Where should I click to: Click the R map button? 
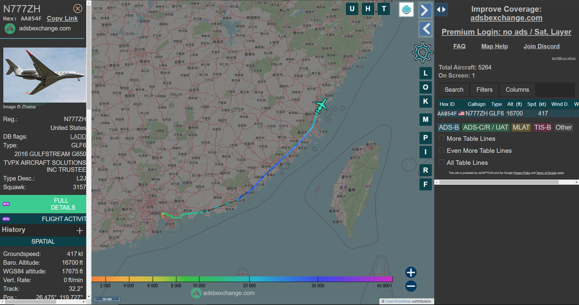pyautogui.click(x=426, y=170)
